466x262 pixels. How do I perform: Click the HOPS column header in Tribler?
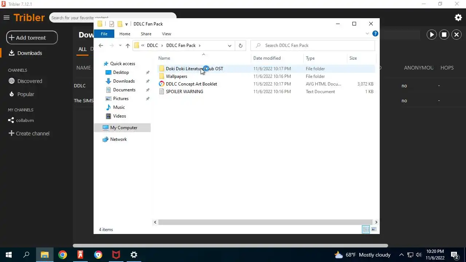click(447, 68)
